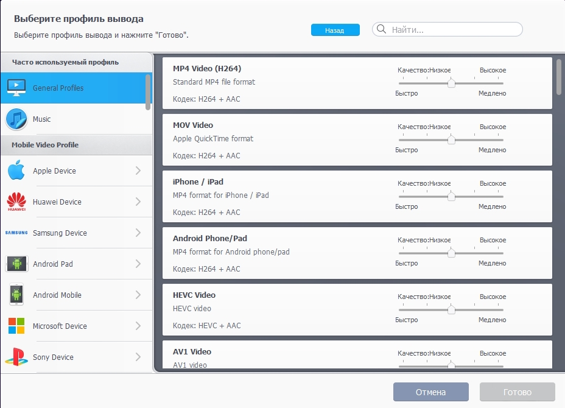565x408 pixels.
Task: Click the profile list vertical scrollbar
Action: [x=559, y=77]
